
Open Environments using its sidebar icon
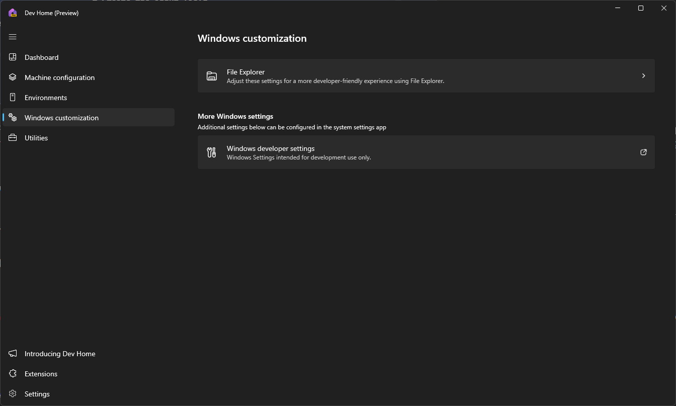12,97
